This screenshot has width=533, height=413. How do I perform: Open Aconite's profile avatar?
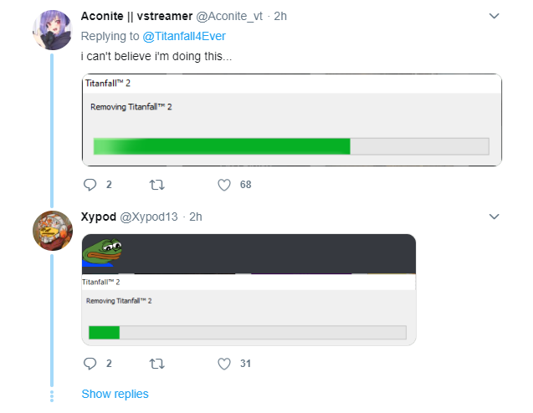tap(52, 31)
